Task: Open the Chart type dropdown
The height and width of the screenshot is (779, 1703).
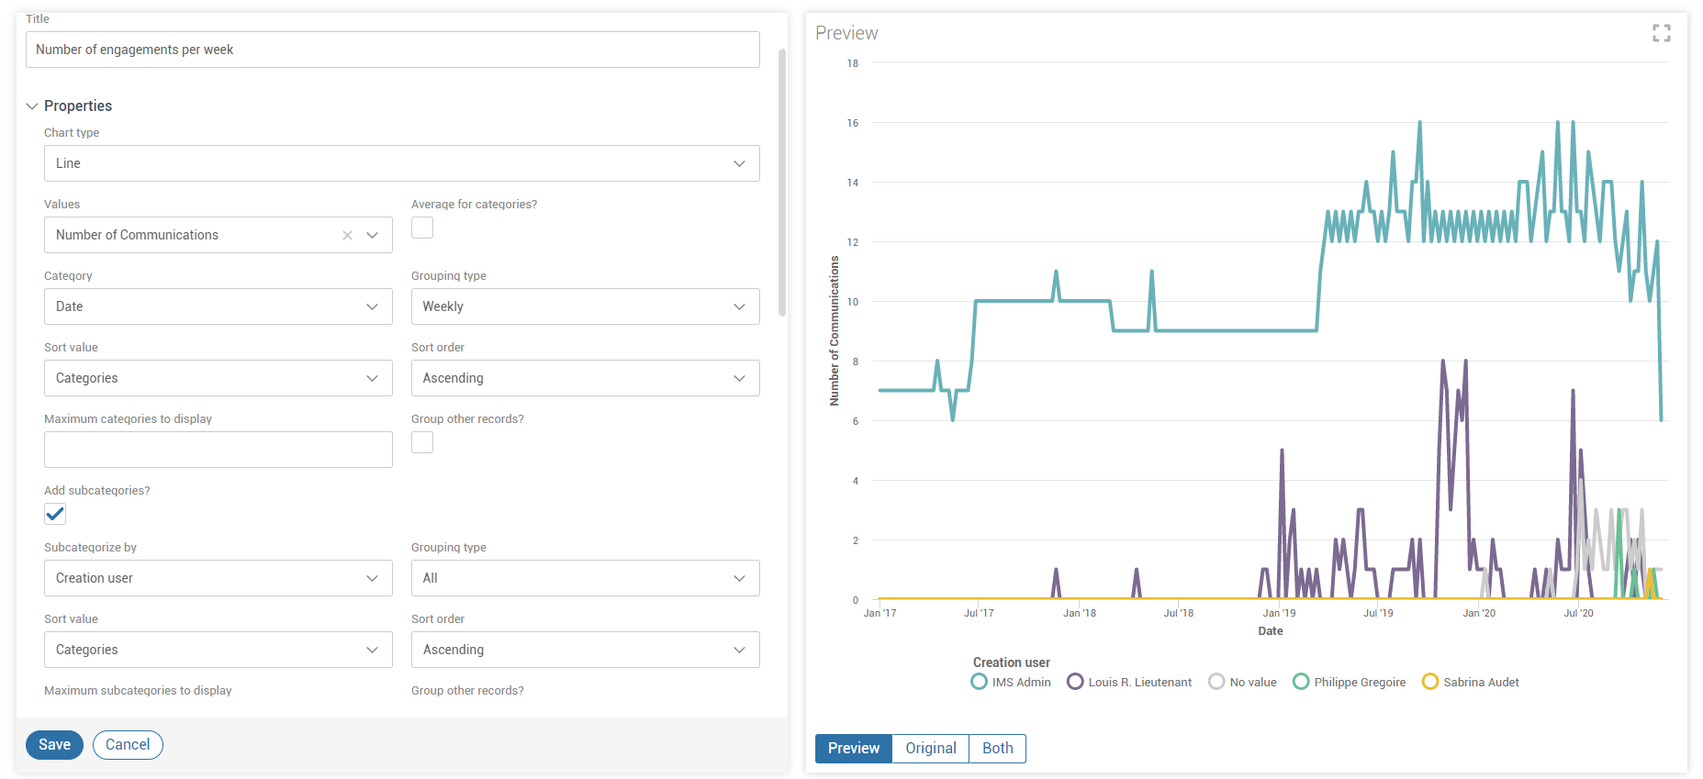Action: coord(401,163)
